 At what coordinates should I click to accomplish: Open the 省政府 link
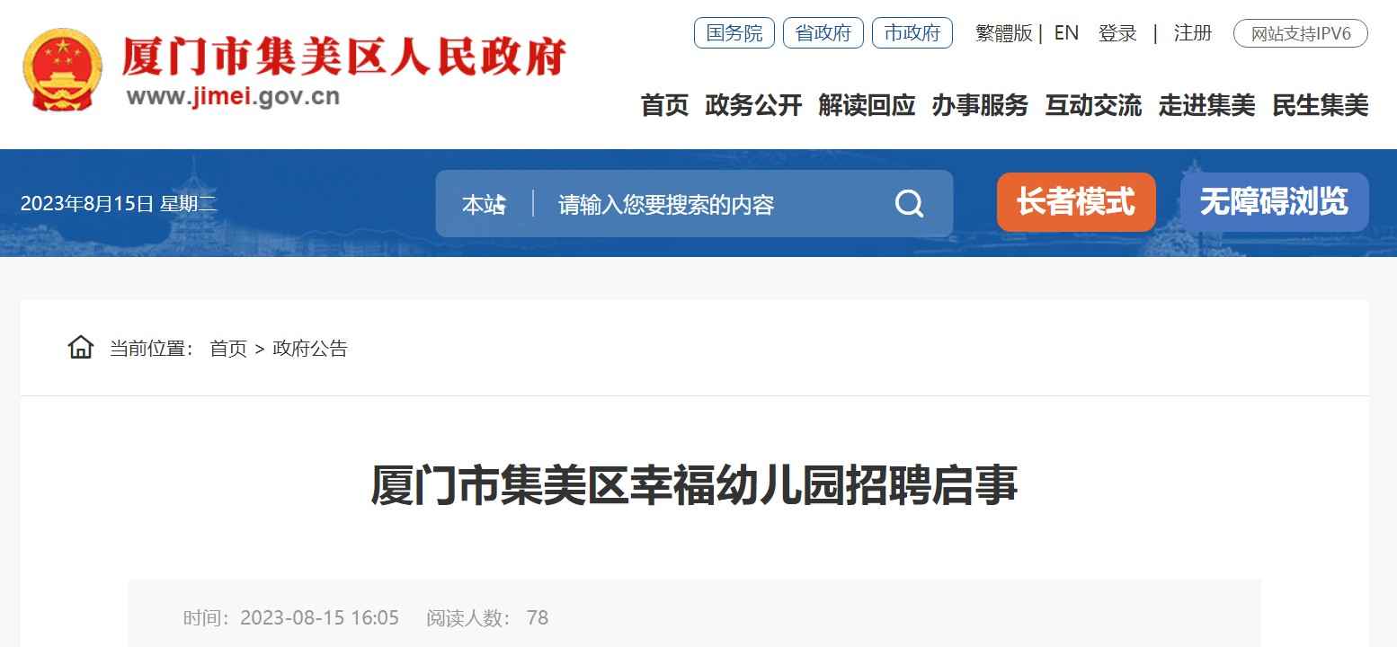(823, 33)
